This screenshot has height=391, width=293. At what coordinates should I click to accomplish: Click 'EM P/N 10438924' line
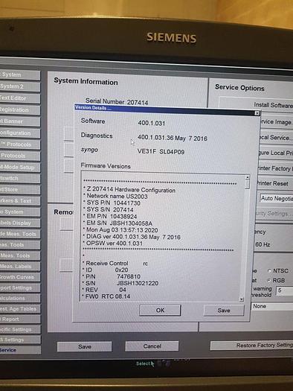click(112, 217)
